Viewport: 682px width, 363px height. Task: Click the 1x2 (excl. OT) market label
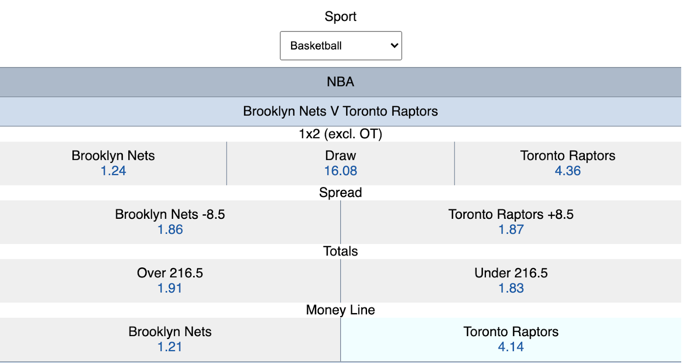click(x=341, y=134)
